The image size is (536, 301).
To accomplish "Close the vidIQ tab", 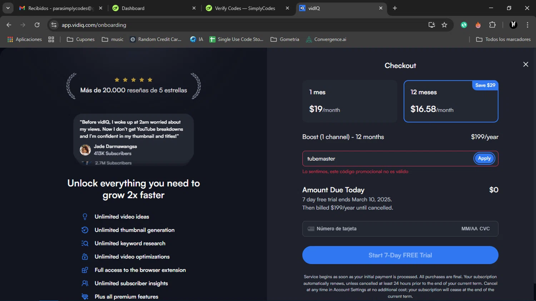I will [381, 8].
